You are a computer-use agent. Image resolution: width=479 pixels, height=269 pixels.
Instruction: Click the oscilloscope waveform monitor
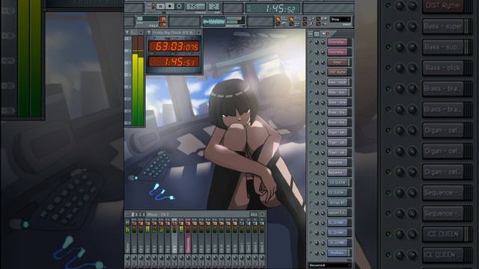tap(214, 22)
